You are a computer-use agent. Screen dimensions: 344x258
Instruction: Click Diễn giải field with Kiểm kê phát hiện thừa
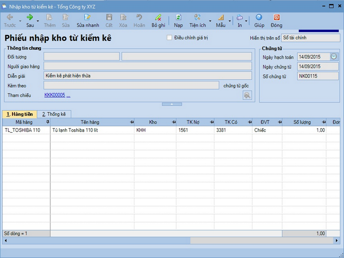[147, 76]
